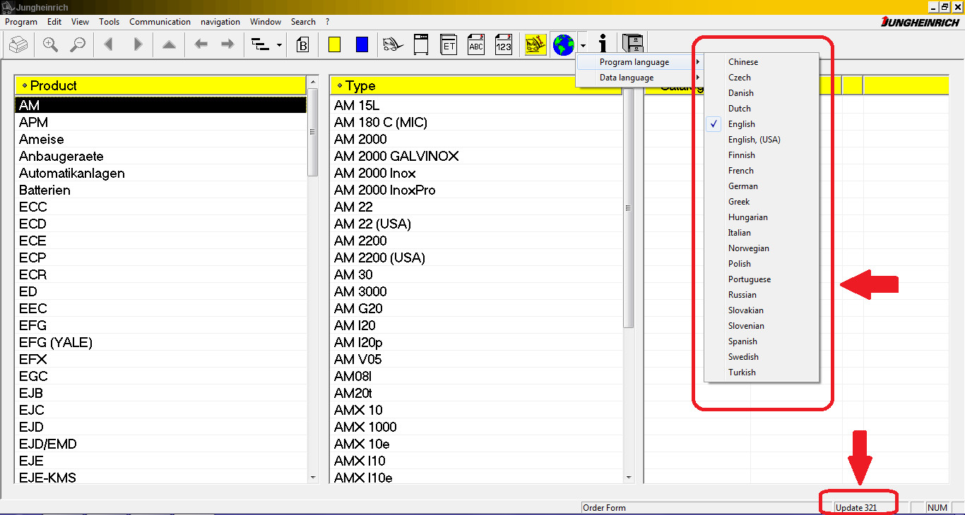
Task: Switch program language to French
Action: pyautogui.click(x=741, y=171)
